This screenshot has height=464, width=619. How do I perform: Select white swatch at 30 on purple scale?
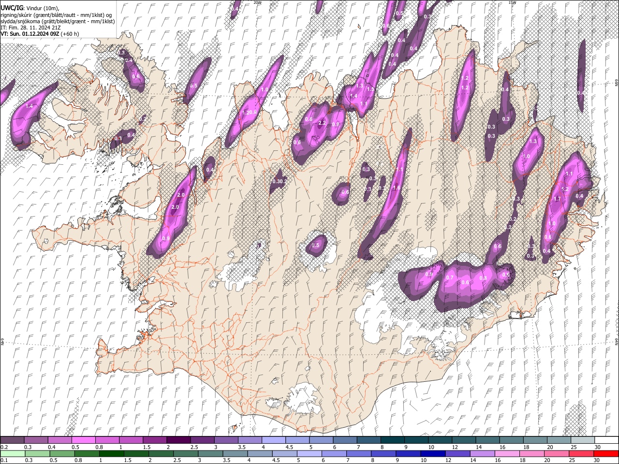tap(606, 440)
